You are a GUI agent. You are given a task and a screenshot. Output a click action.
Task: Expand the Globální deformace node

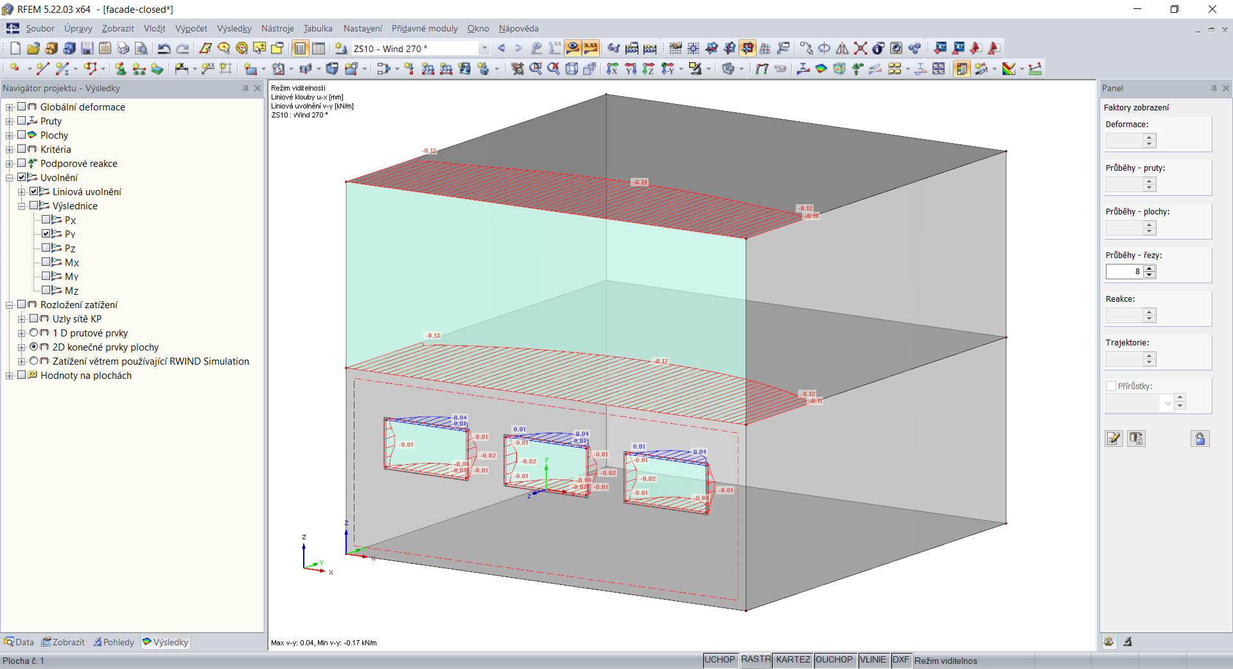(x=9, y=107)
